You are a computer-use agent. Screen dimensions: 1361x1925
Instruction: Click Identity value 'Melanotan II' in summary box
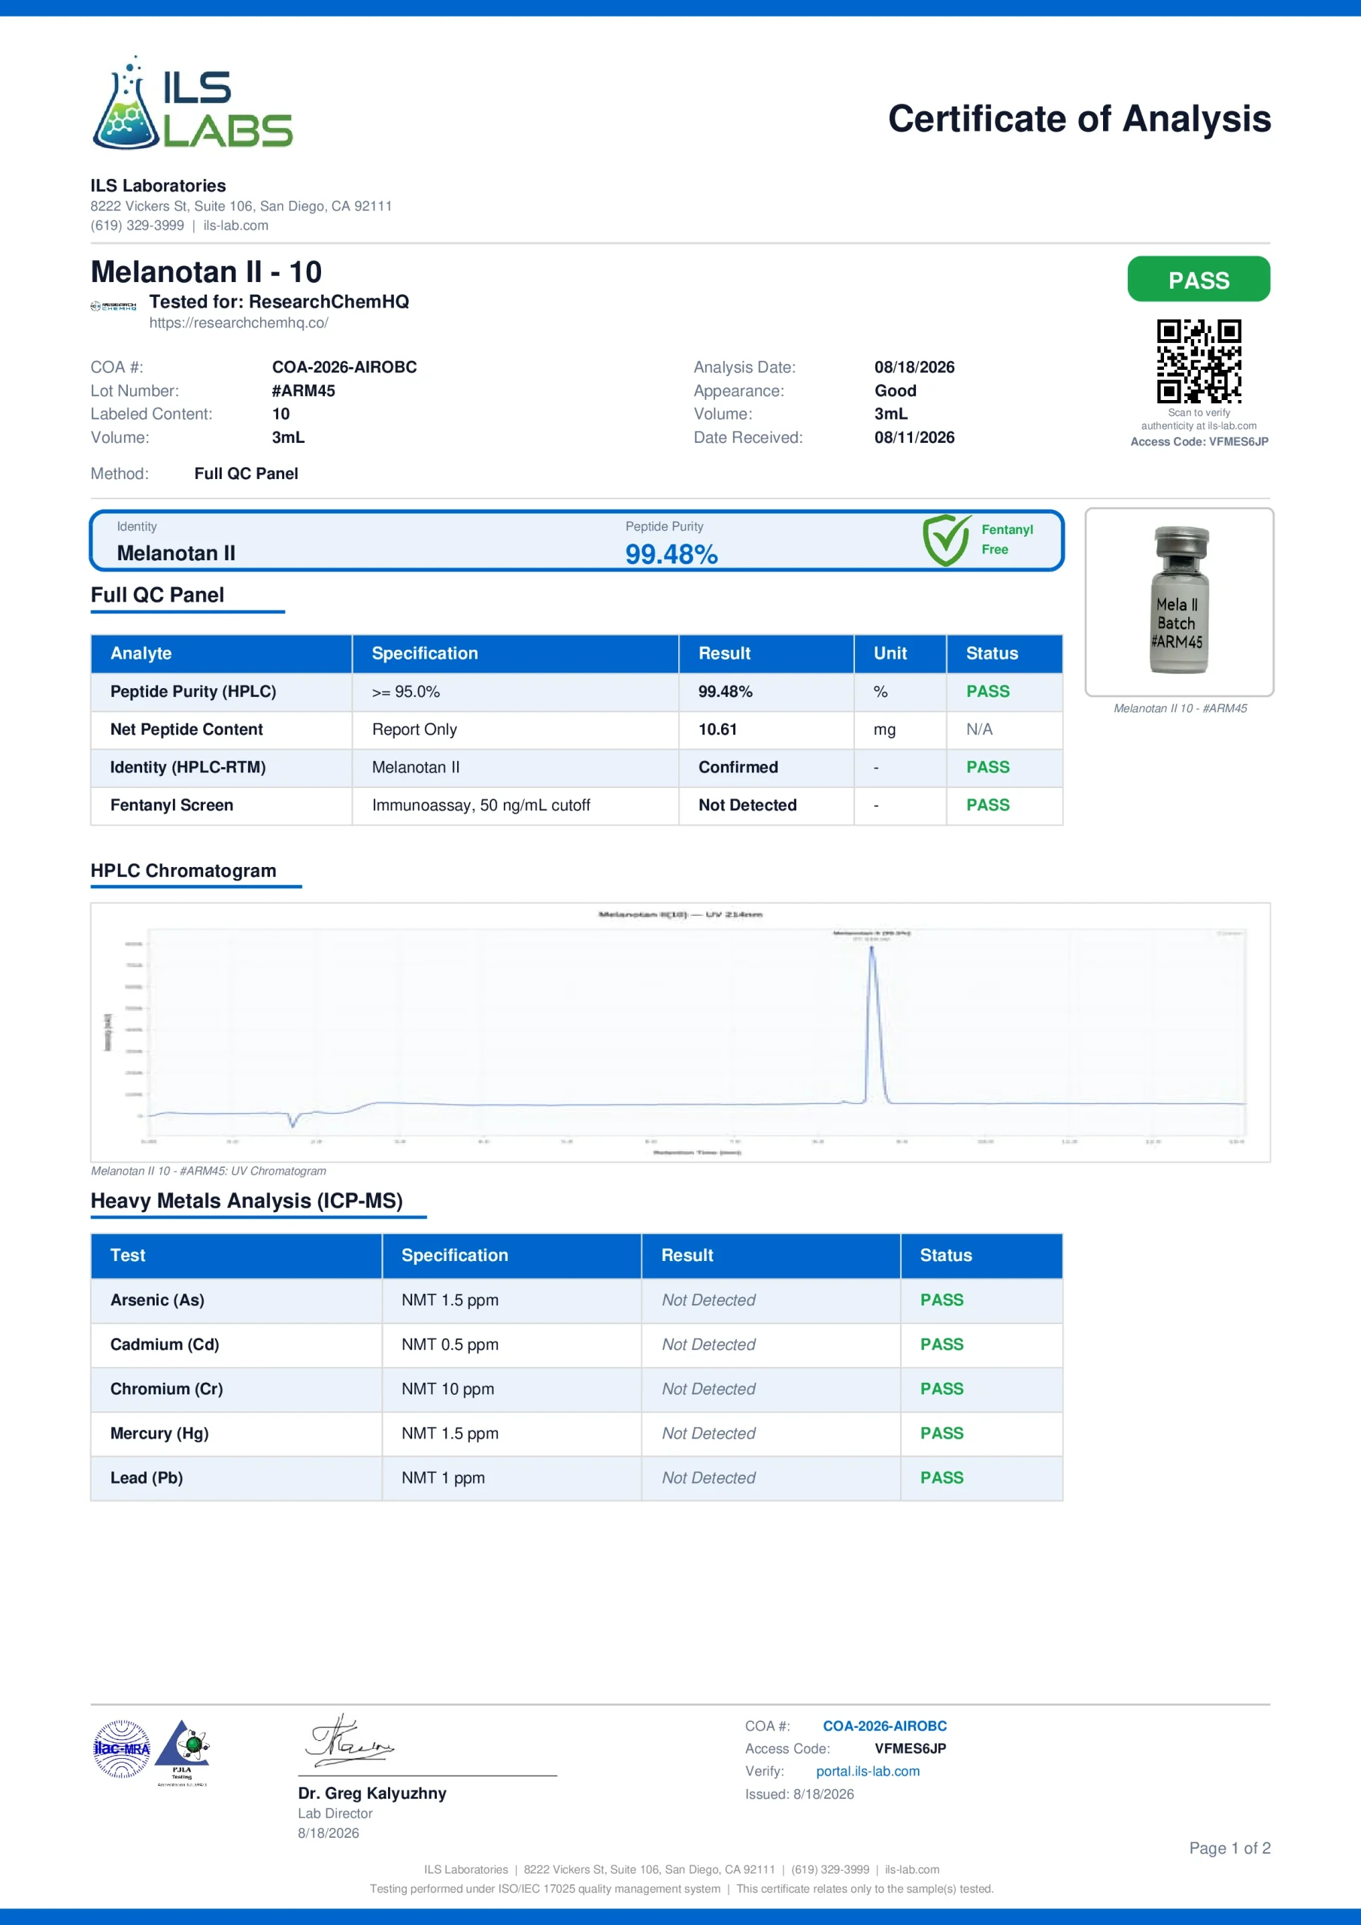point(175,553)
